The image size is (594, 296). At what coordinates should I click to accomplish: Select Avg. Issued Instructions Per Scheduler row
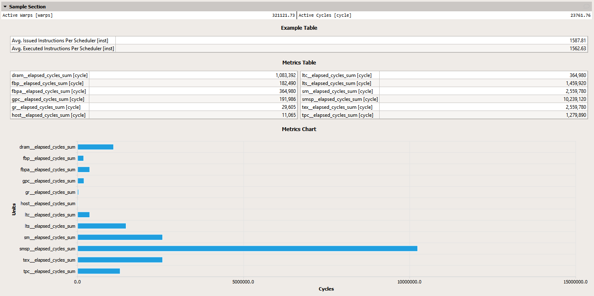click(60, 41)
